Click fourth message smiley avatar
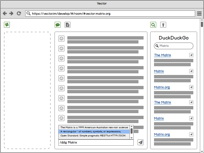 pyautogui.click(x=61, y=68)
